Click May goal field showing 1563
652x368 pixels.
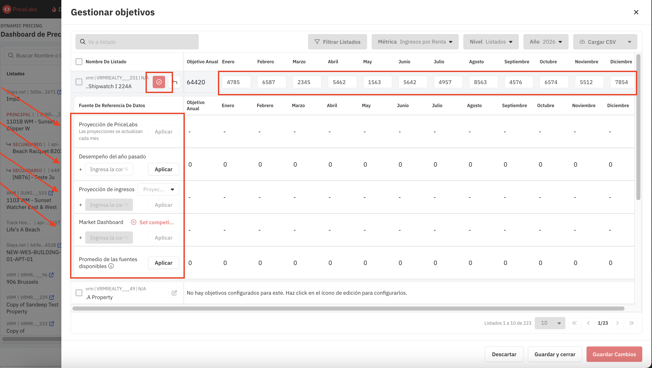tap(378, 82)
